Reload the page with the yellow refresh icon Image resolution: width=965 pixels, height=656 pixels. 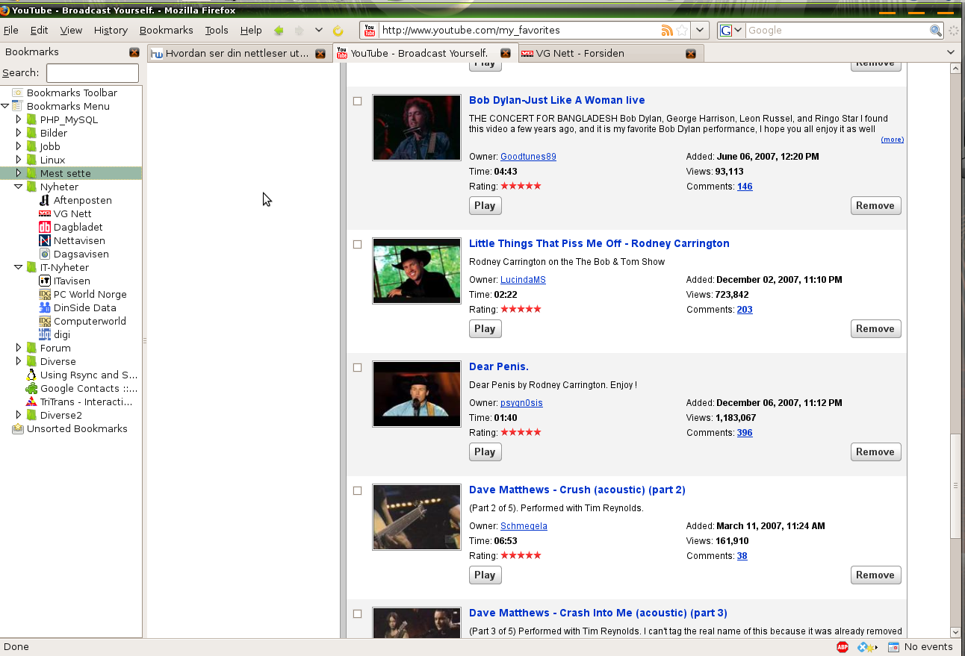point(338,31)
